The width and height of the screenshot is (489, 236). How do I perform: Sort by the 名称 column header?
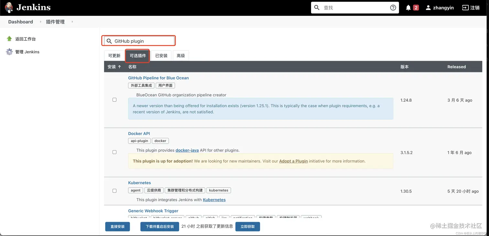132,67
